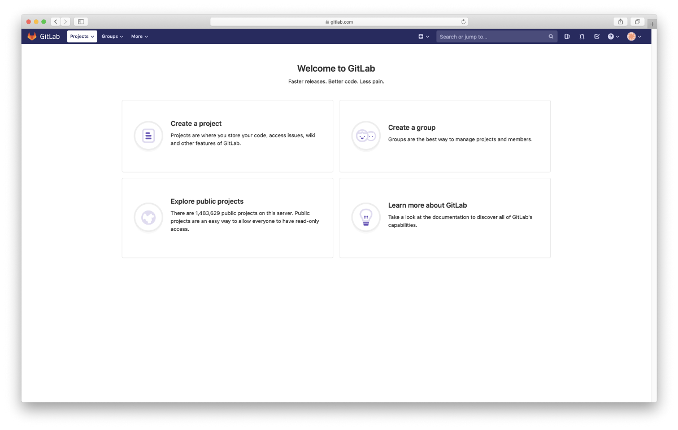Click the Create a group title

(412, 128)
